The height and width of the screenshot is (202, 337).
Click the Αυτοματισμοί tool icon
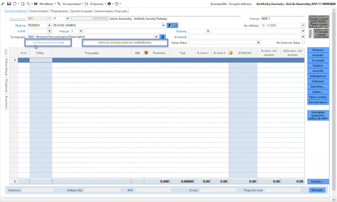coord(59,4)
